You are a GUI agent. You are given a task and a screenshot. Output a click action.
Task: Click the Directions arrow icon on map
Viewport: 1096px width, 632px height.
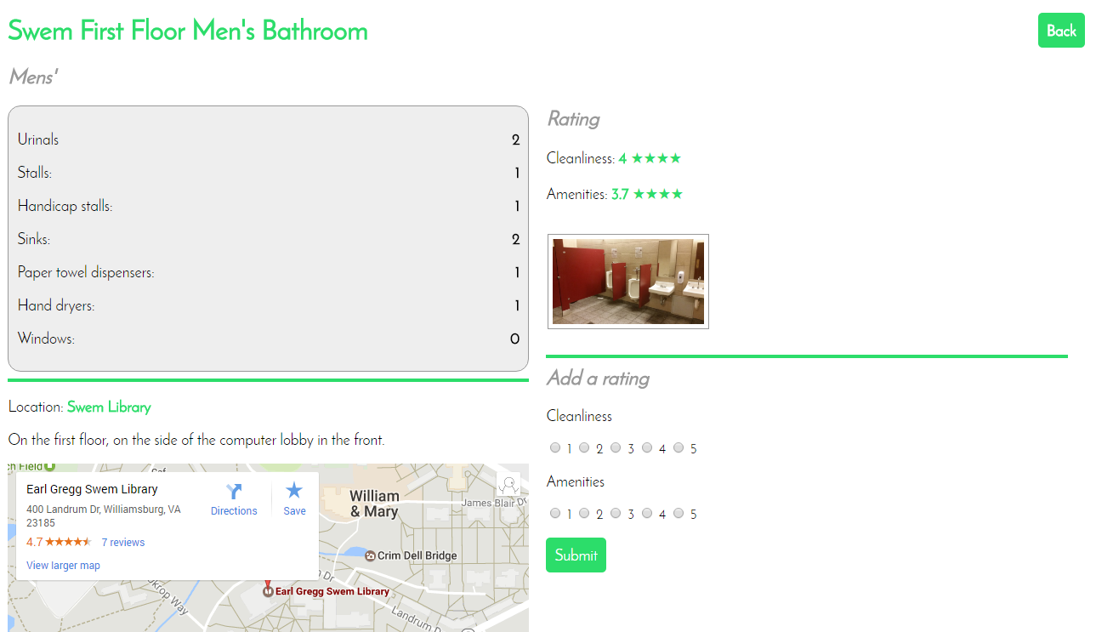pos(234,492)
